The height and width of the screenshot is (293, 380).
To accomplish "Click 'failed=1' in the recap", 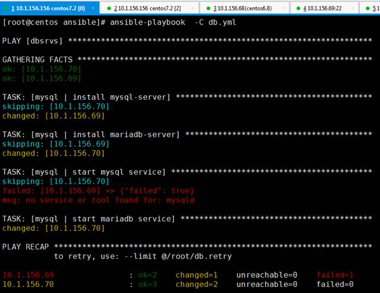I will click(335, 275).
